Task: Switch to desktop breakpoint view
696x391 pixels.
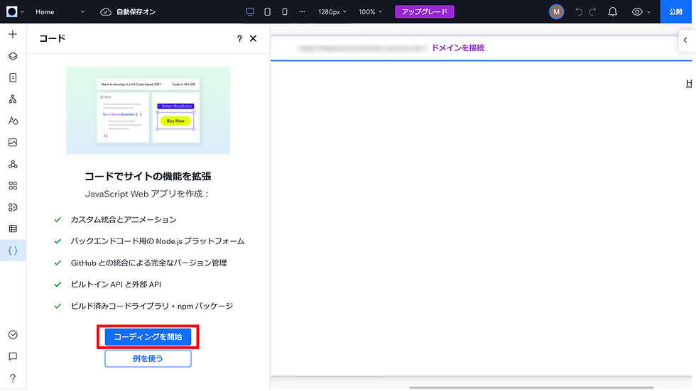Action: pos(250,12)
